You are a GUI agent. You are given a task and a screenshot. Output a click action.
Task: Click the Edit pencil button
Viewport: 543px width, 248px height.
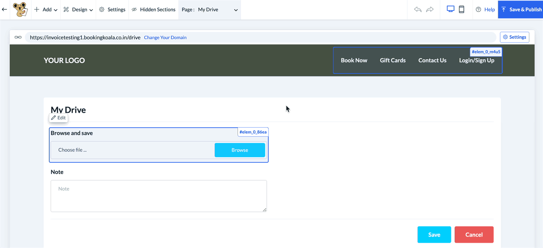pyautogui.click(x=58, y=118)
